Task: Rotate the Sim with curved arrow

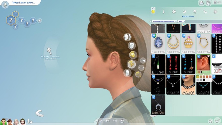Action: [x=40, y=113]
